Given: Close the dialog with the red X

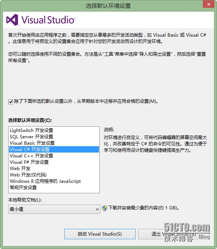Looking at the screenshot, I should [x=209, y=4].
